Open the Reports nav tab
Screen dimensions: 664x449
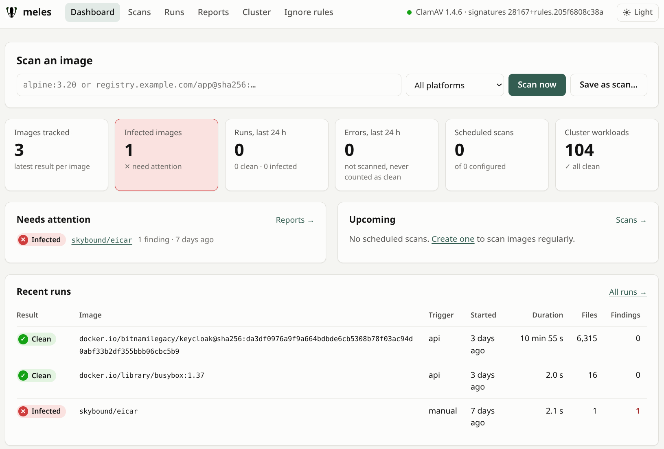click(x=213, y=12)
